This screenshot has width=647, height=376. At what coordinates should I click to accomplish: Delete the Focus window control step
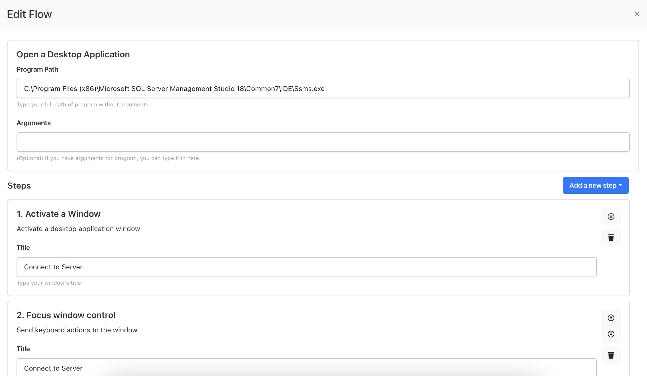click(x=611, y=355)
